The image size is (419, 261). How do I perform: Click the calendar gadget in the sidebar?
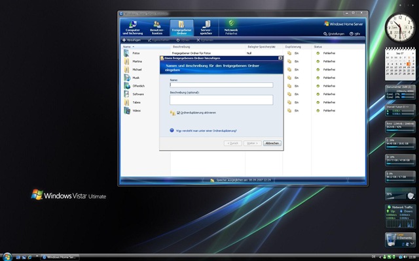tap(400, 64)
